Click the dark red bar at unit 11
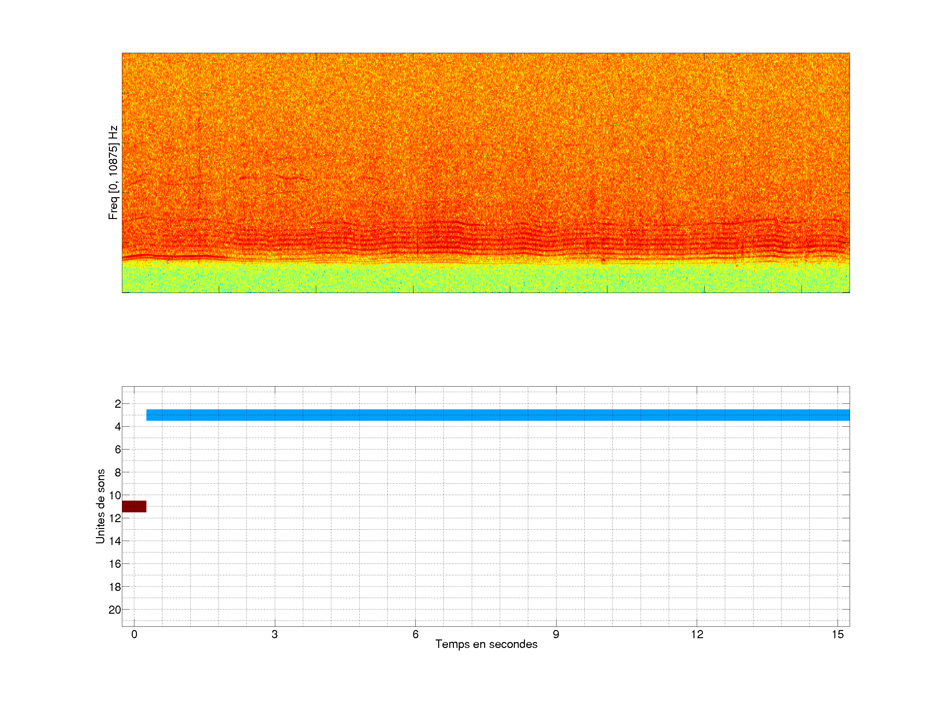Image resolution: width=939 pixels, height=704 pixels. coord(134,506)
